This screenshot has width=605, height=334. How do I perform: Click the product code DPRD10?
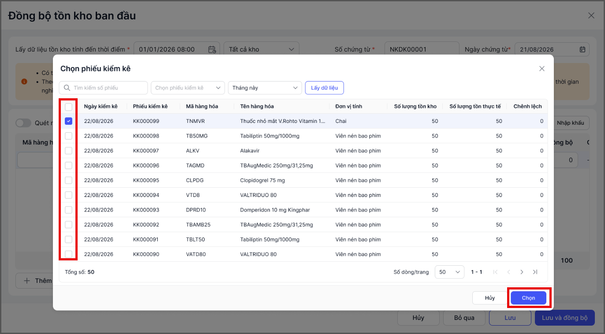pyautogui.click(x=196, y=210)
